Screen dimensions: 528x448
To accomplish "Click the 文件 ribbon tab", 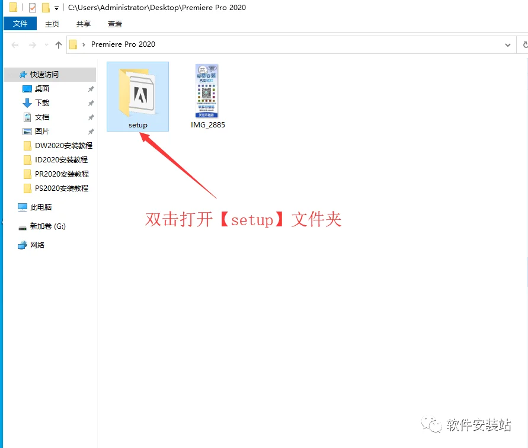I will click(20, 24).
